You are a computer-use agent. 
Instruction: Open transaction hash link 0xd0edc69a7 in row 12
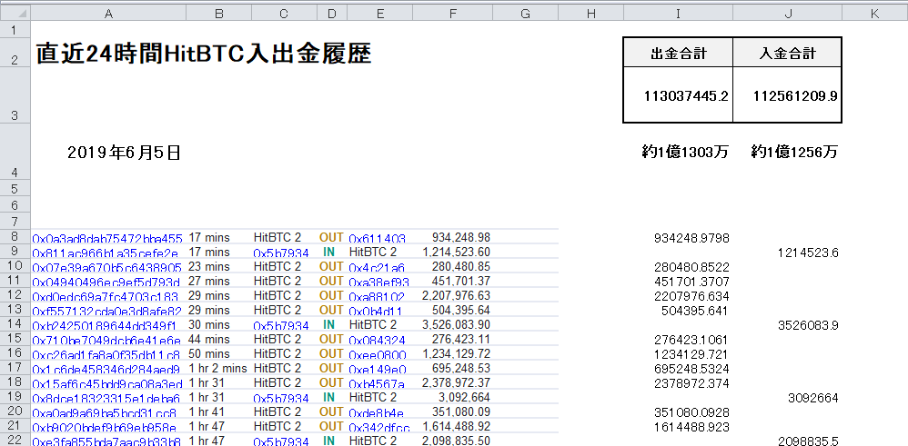coord(105,296)
